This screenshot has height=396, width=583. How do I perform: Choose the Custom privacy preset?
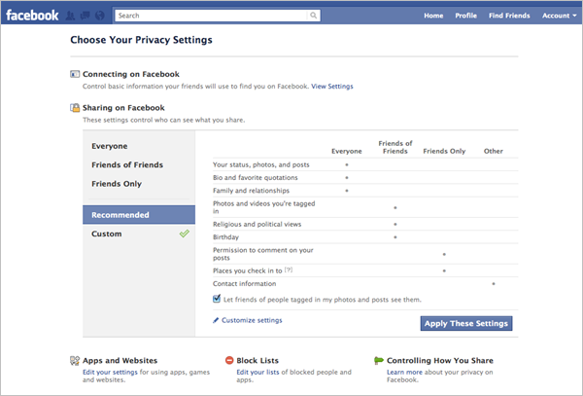[x=106, y=234]
